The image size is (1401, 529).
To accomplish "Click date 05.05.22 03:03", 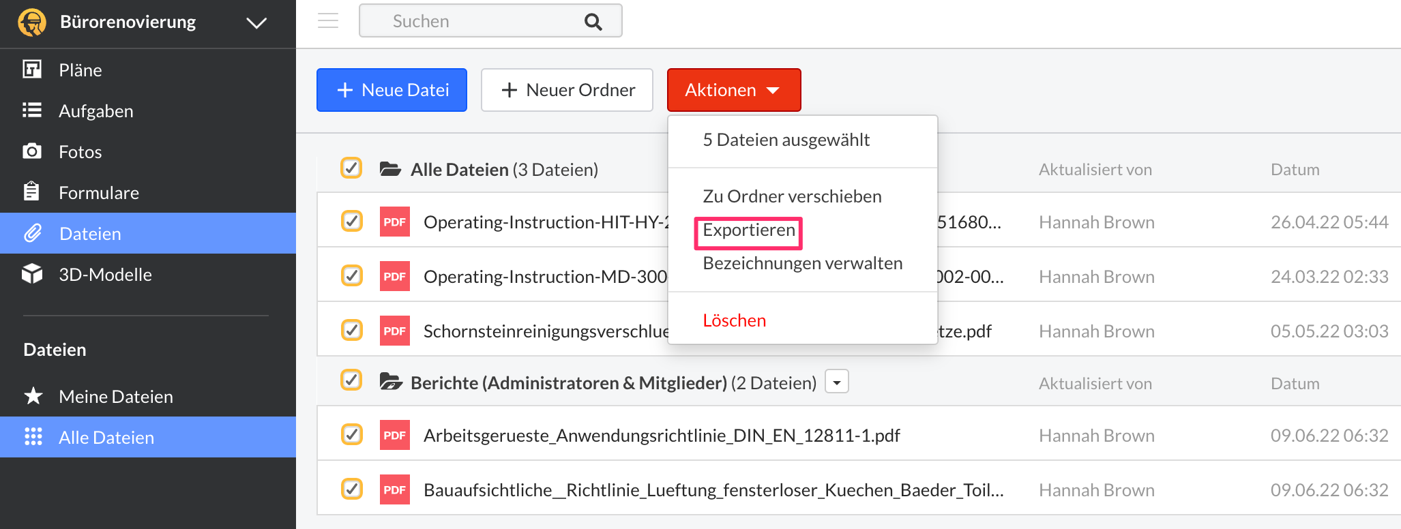I will click(x=1329, y=331).
